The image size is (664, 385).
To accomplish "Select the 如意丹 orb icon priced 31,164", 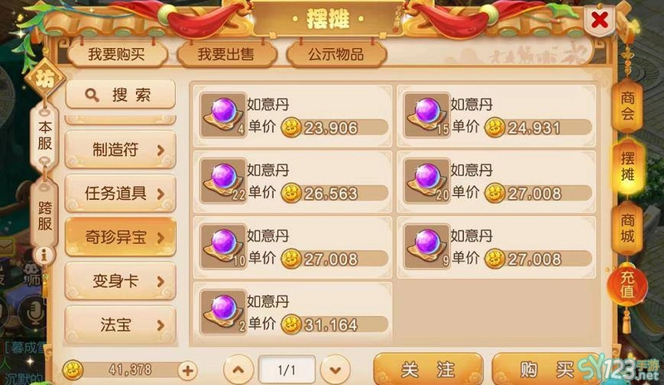I will pyautogui.click(x=223, y=312).
